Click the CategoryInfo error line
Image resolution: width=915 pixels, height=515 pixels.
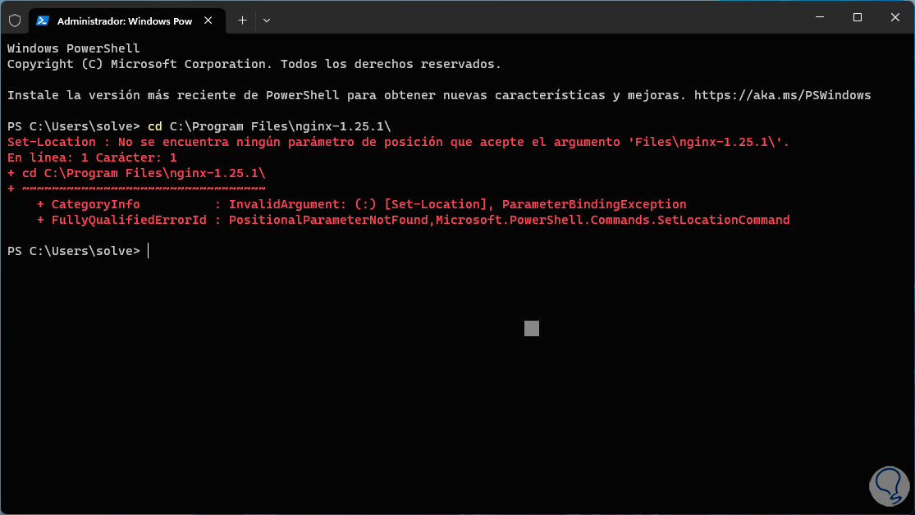tap(362, 204)
